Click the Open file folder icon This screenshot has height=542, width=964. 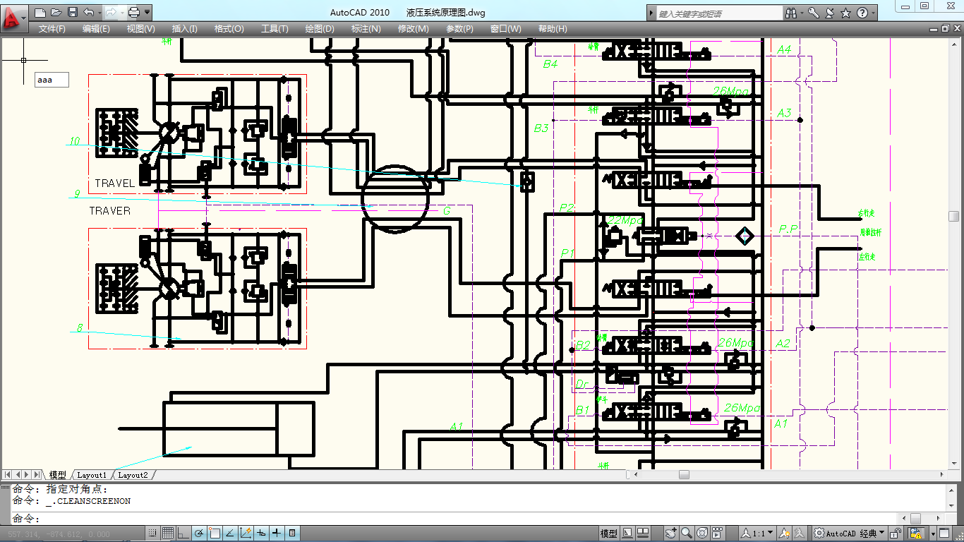(x=56, y=12)
